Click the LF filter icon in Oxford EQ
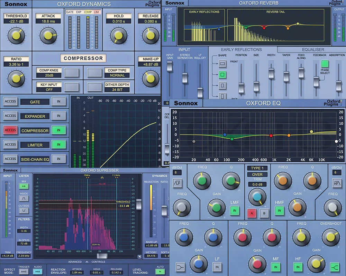 point(177,183)
